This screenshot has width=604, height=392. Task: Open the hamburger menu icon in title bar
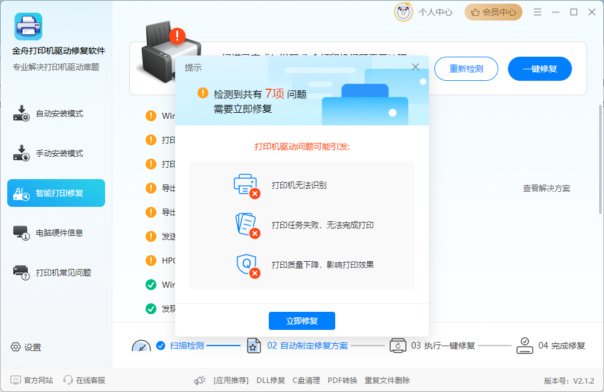click(538, 12)
